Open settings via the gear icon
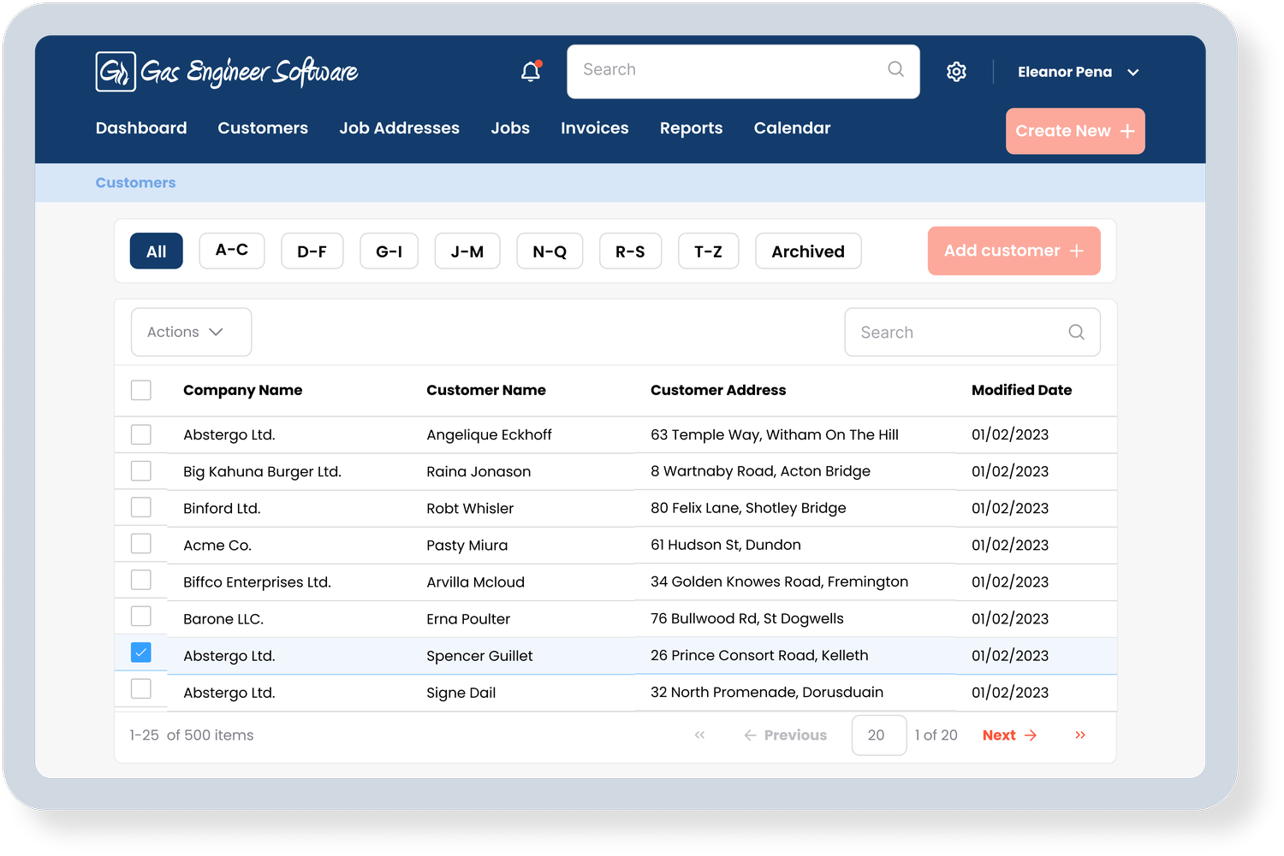This screenshot has height=856, width=1284. 956,72
